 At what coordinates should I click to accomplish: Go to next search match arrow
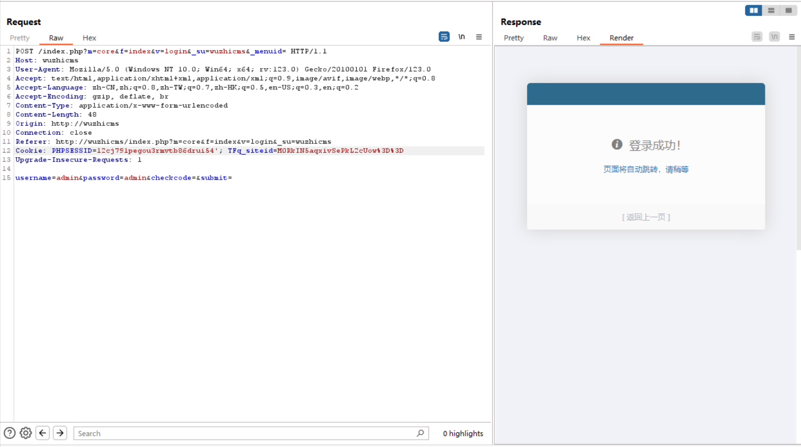point(60,433)
